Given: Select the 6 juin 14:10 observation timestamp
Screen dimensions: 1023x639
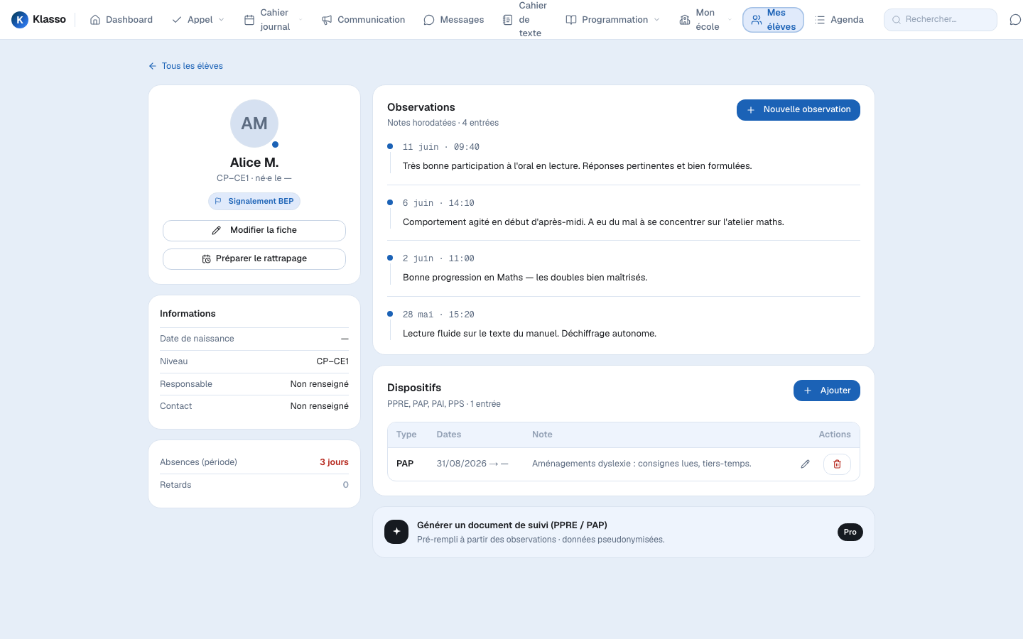Looking at the screenshot, I should coord(438,203).
